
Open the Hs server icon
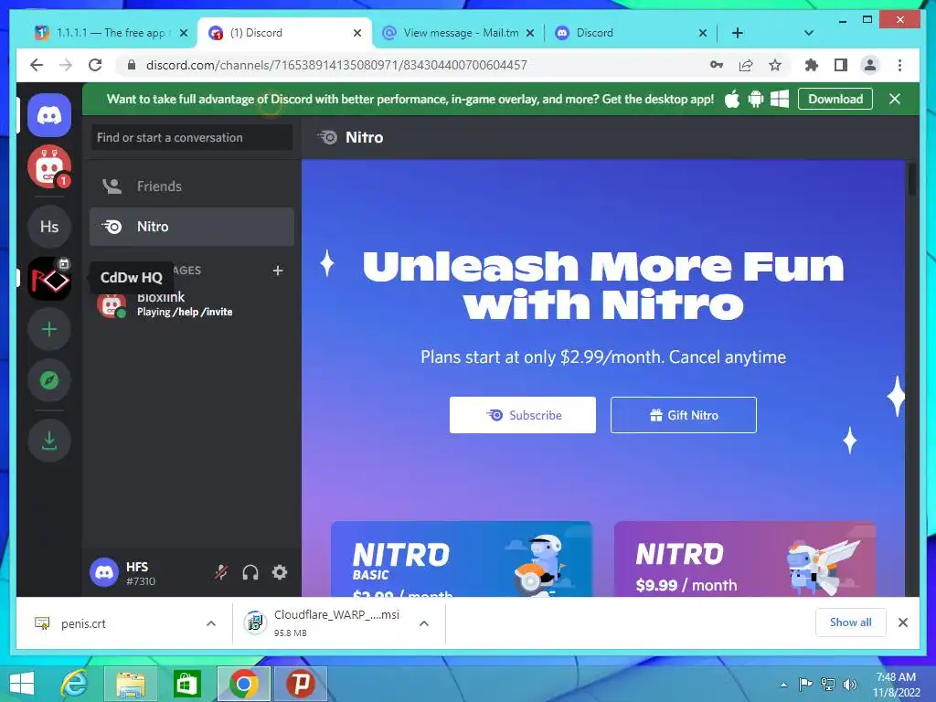pos(49,227)
